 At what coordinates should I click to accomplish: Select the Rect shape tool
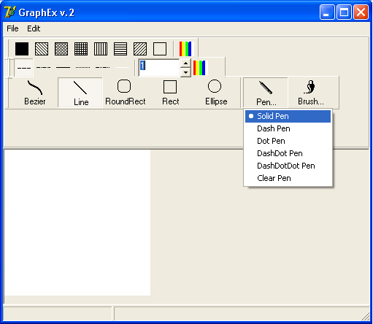(x=170, y=93)
